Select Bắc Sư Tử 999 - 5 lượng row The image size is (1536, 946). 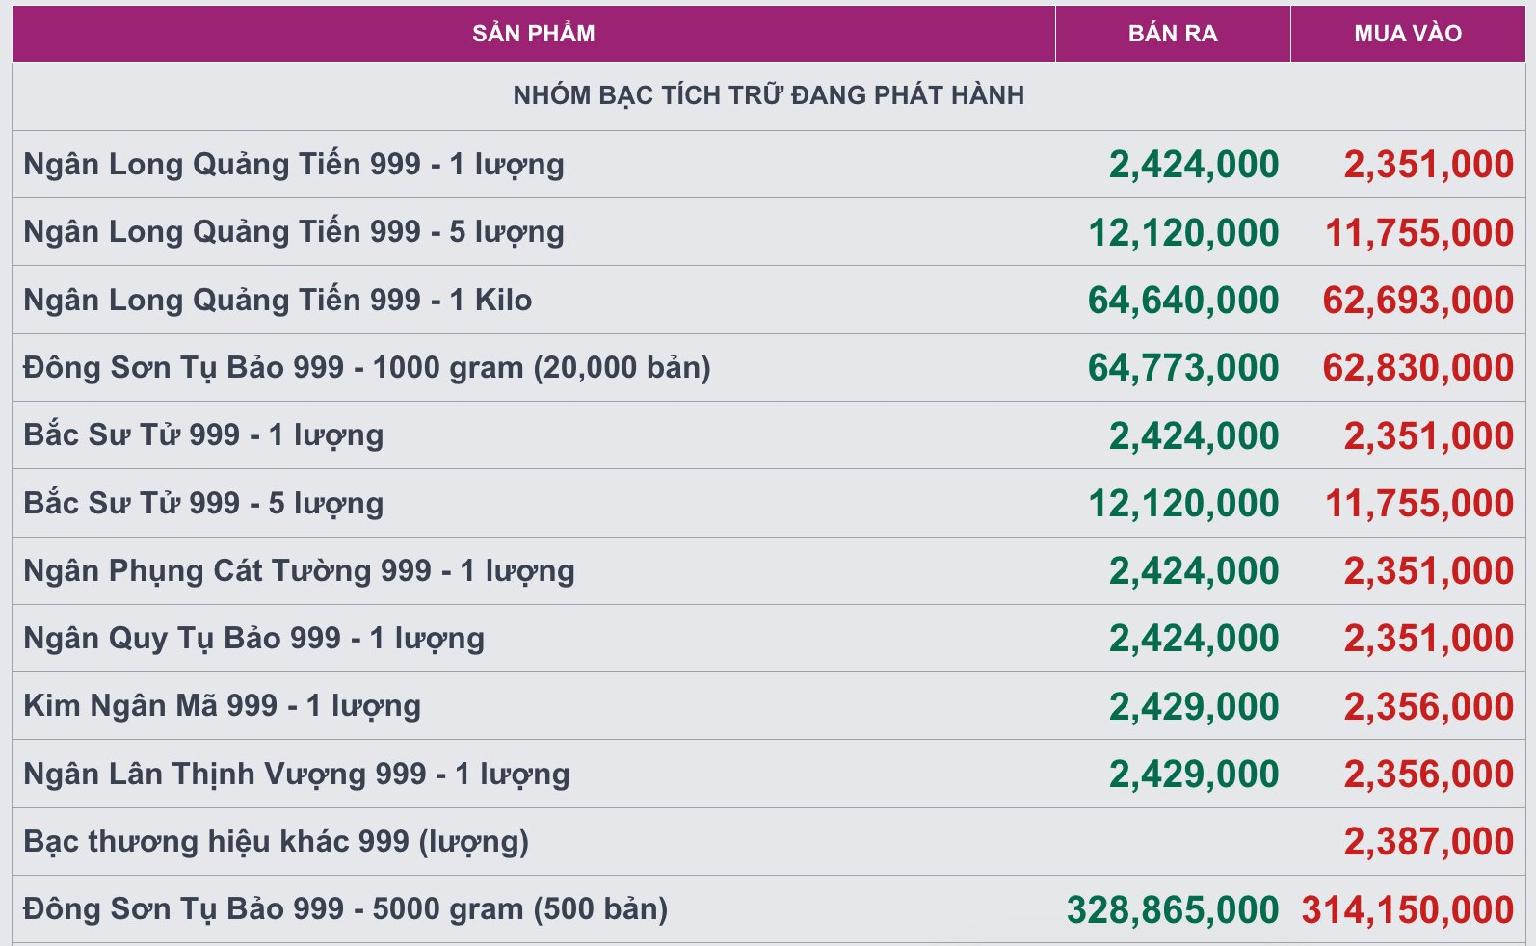[x=768, y=503]
